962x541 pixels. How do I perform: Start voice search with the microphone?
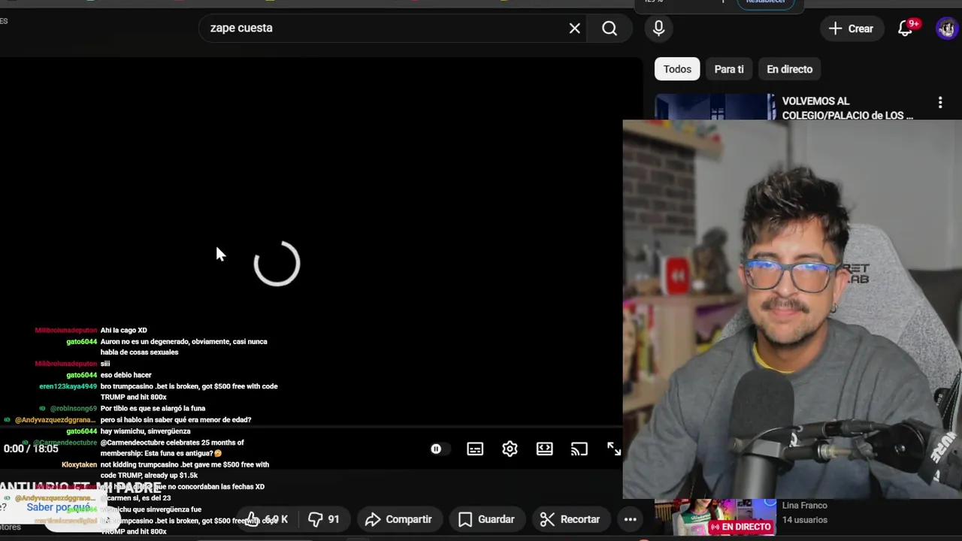tap(658, 29)
